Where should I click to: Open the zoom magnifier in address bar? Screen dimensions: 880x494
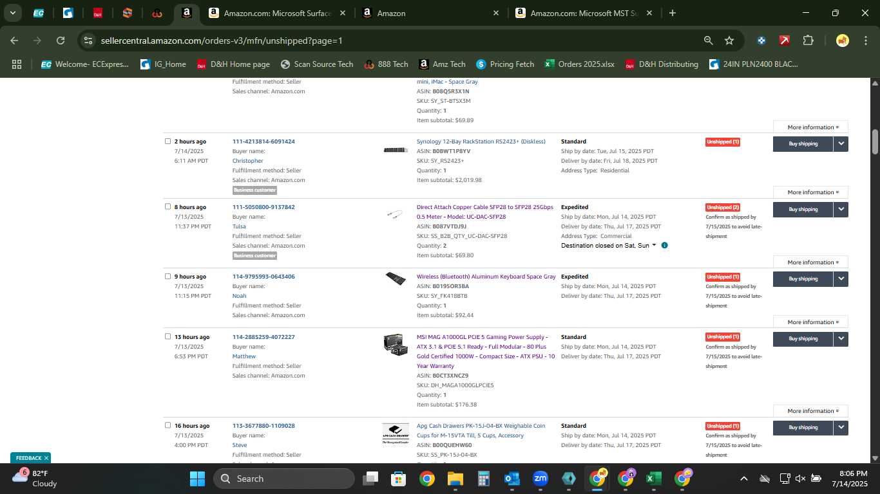(708, 41)
